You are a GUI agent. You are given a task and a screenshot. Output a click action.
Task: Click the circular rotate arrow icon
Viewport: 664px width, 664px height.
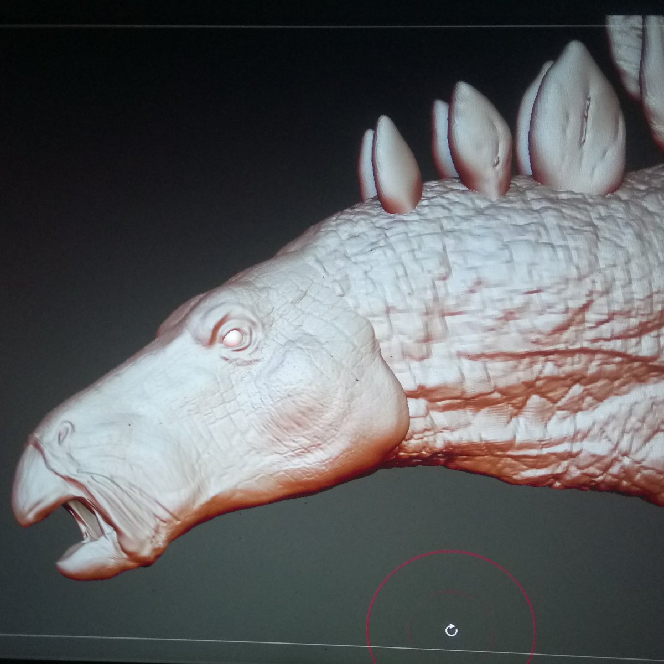point(451,630)
